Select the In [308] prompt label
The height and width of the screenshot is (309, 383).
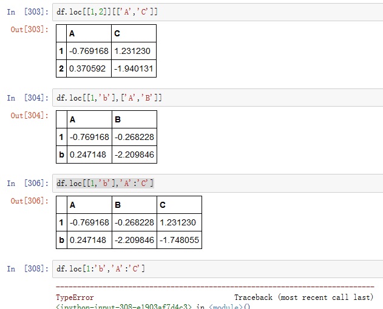27,269
